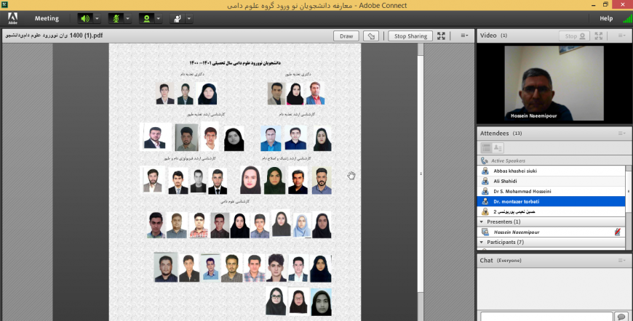The height and width of the screenshot is (321, 633).
Task: Click the Draw button
Action: pyautogui.click(x=346, y=36)
